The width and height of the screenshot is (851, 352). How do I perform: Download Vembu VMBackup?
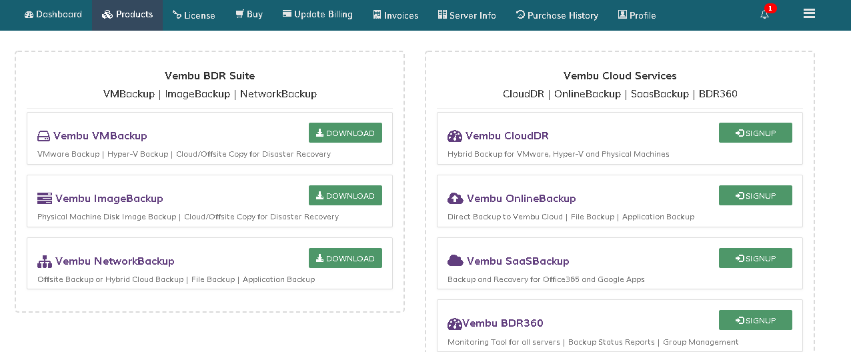pyautogui.click(x=345, y=133)
